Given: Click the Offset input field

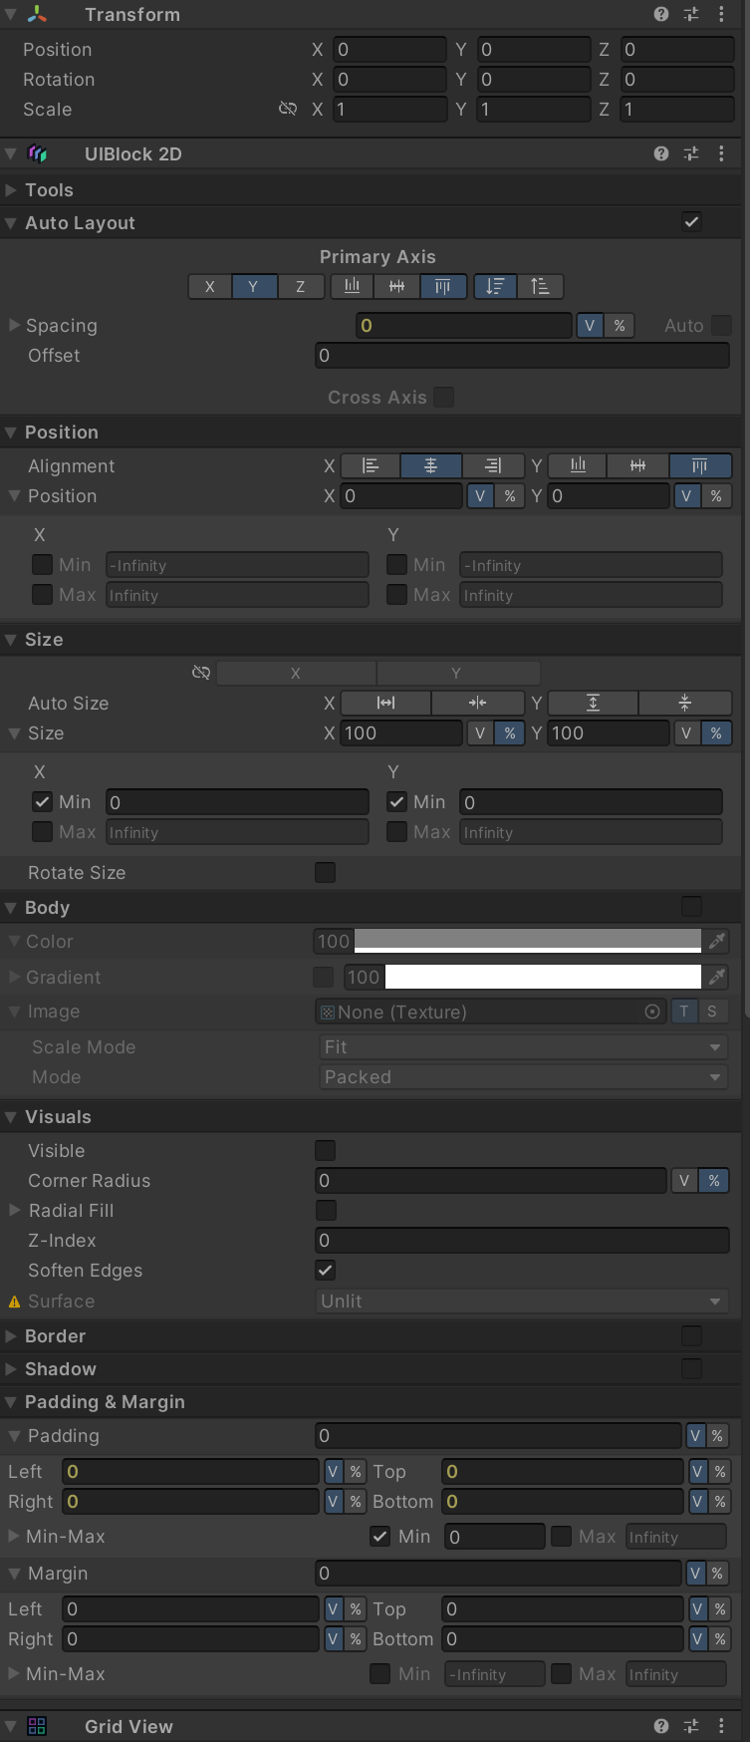Looking at the screenshot, I should click(523, 355).
